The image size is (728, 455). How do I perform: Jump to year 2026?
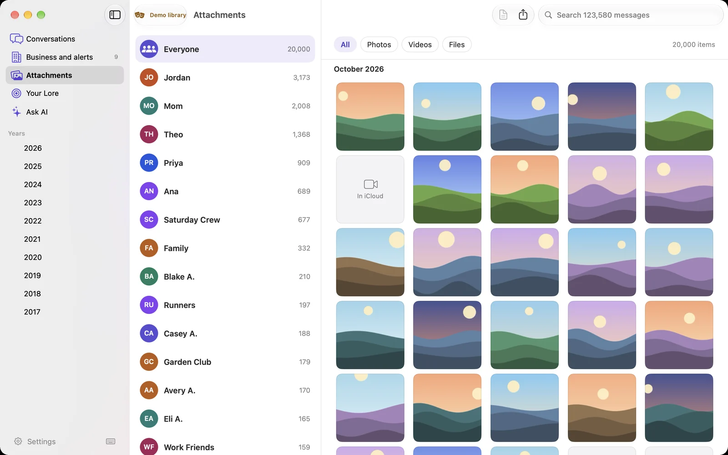(33, 148)
